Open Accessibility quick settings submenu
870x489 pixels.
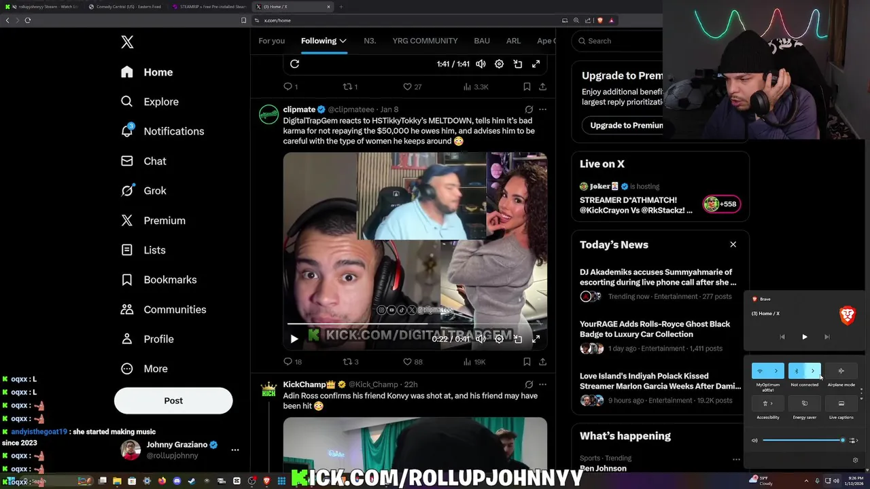[x=768, y=403]
